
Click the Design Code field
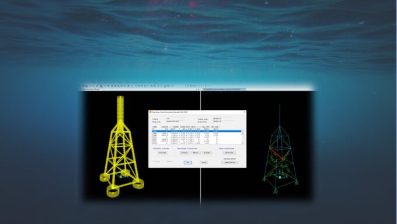(176, 122)
